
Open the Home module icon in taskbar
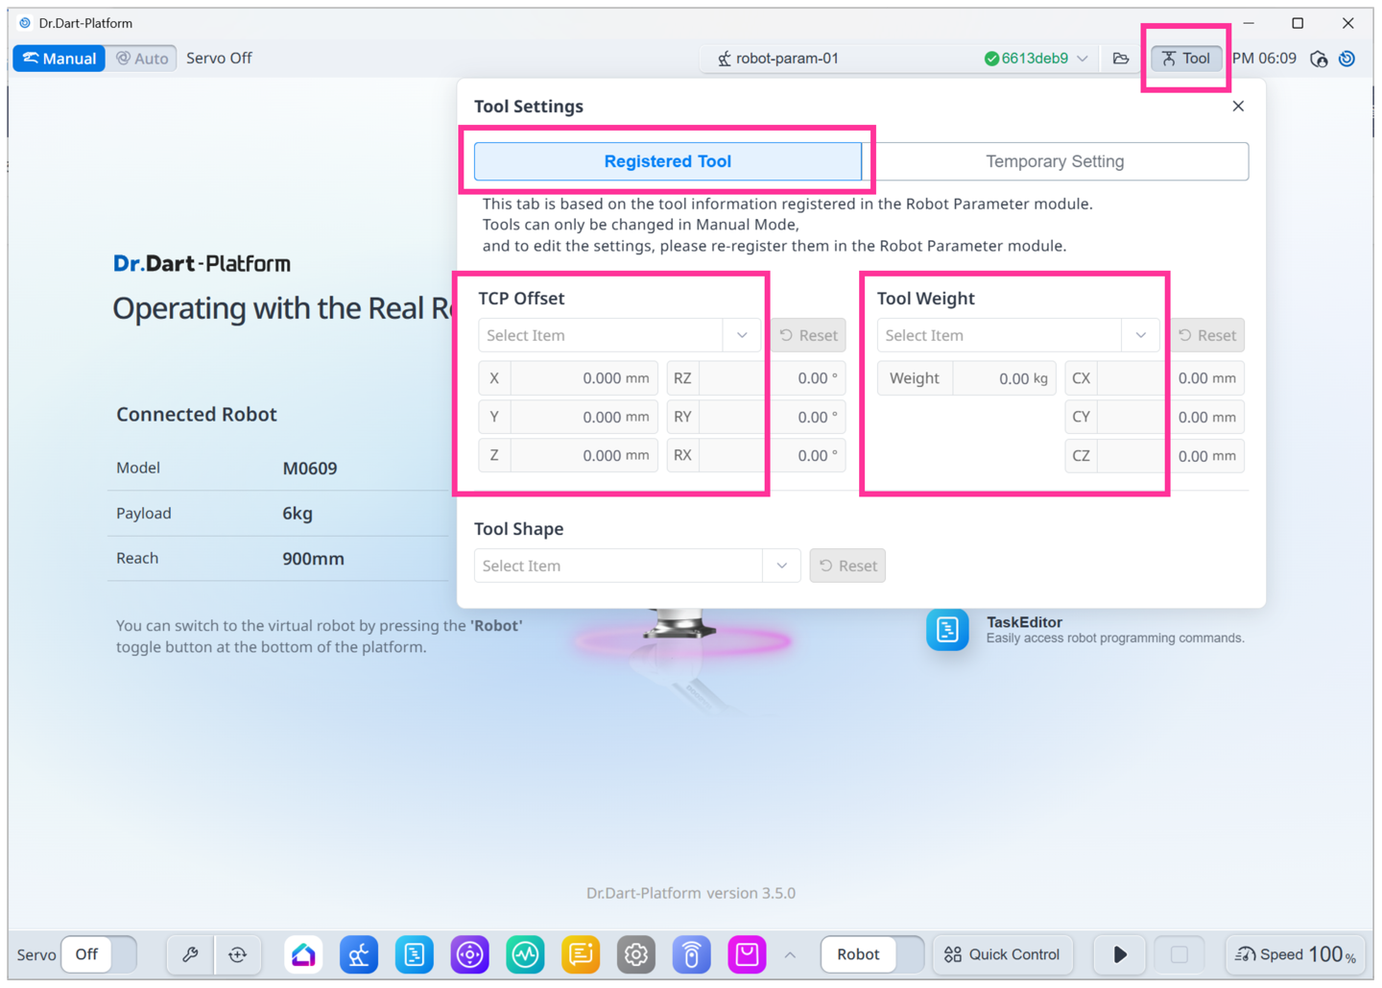303,954
